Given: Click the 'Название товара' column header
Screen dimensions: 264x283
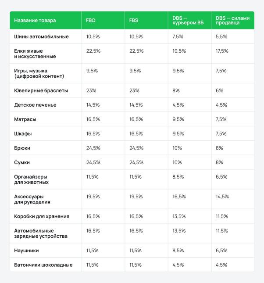Looking at the screenshot, I should tap(35, 20).
